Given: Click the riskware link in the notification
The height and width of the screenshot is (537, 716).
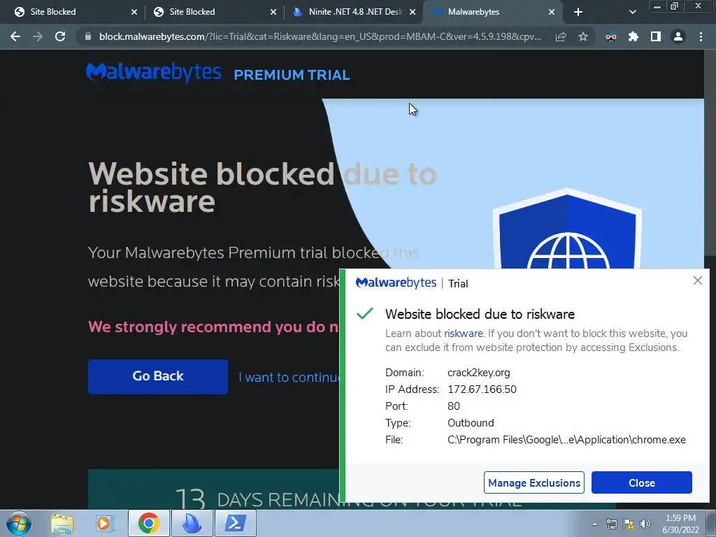Looking at the screenshot, I should 463,334.
